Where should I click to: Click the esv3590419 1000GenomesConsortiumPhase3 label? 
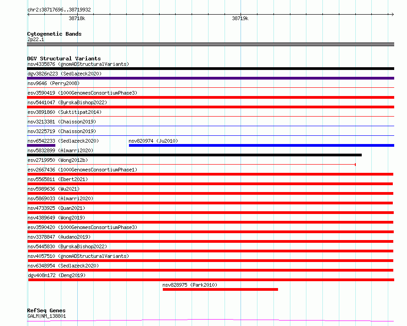coord(82,93)
